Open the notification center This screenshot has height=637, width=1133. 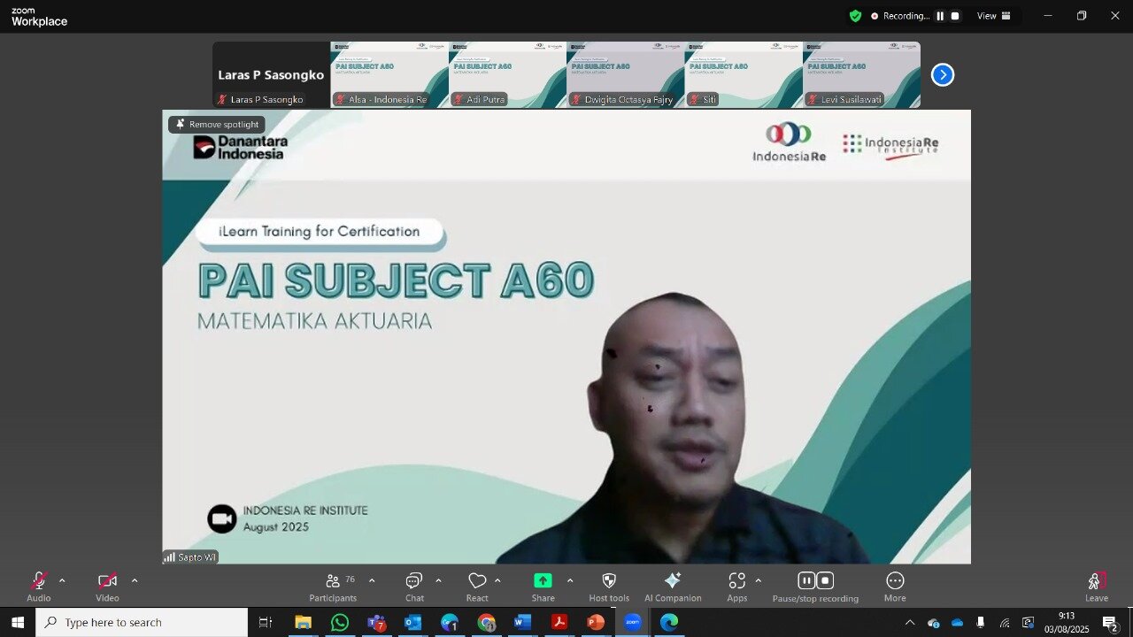pyautogui.click(x=1110, y=623)
